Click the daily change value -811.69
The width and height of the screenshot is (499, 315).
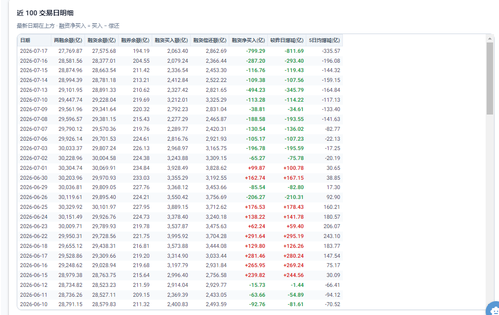point(294,51)
